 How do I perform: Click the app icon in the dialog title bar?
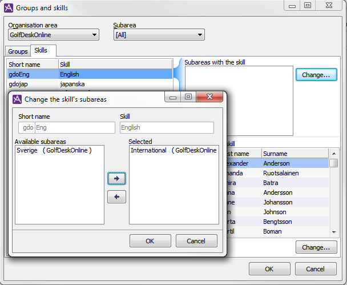click(x=17, y=99)
